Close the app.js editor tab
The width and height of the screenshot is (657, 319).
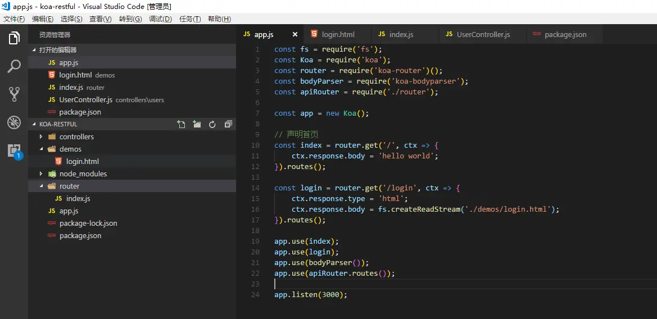(x=295, y=34)
